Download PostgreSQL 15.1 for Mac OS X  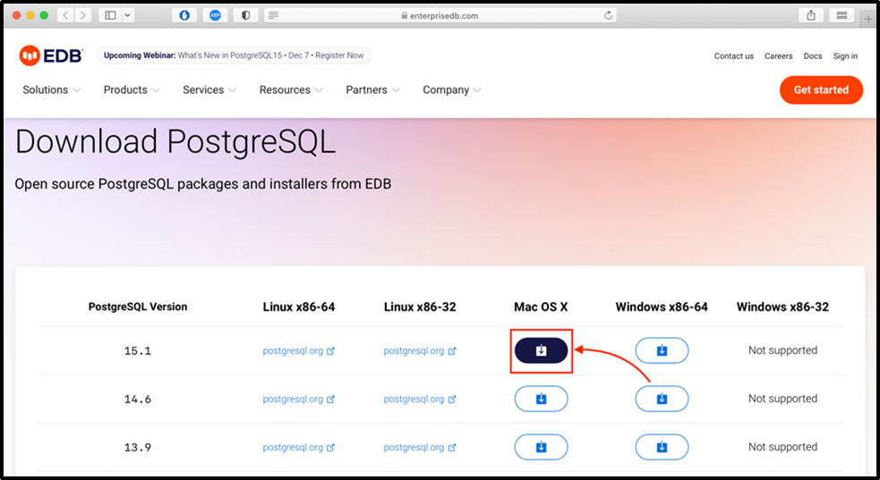[541, 351]
